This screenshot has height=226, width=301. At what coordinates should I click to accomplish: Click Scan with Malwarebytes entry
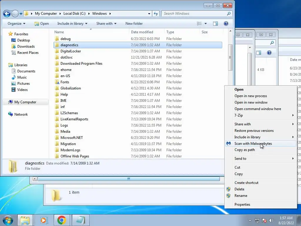pos(260,144)
